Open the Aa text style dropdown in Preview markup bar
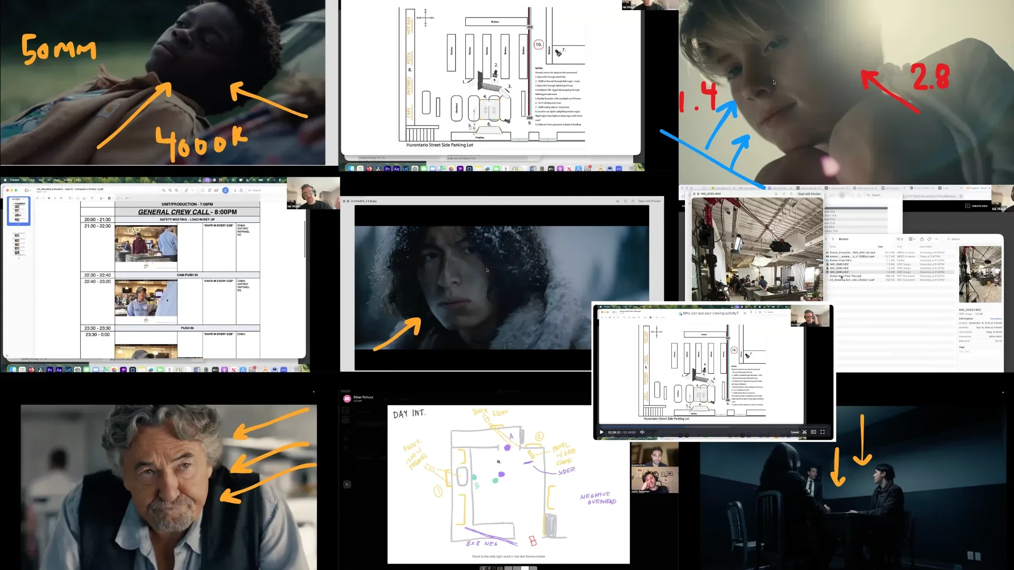This screenshot has height=570, width=1014. [x=127, y=198]
